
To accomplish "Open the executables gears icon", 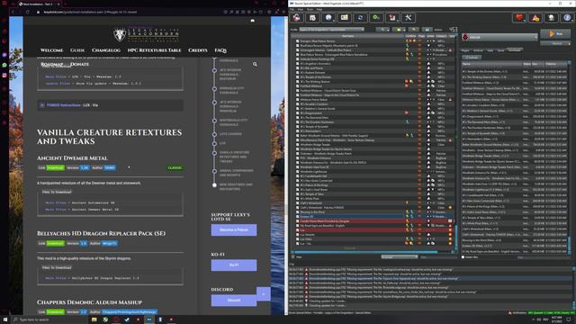I will pos(376,18).
